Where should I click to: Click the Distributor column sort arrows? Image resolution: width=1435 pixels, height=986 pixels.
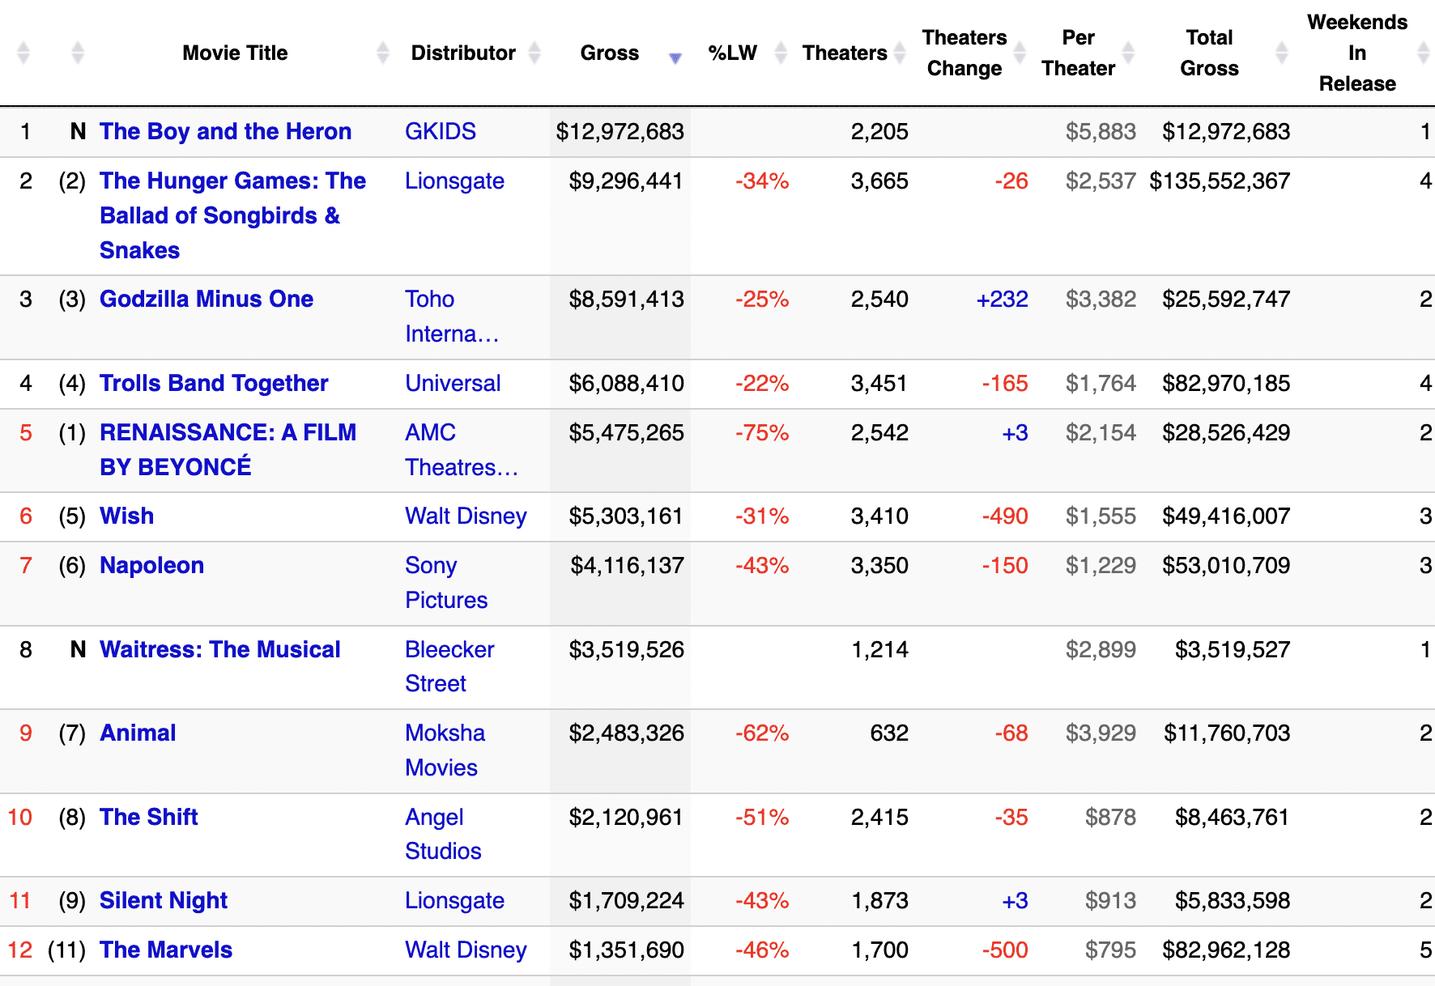tap(534, 53)
